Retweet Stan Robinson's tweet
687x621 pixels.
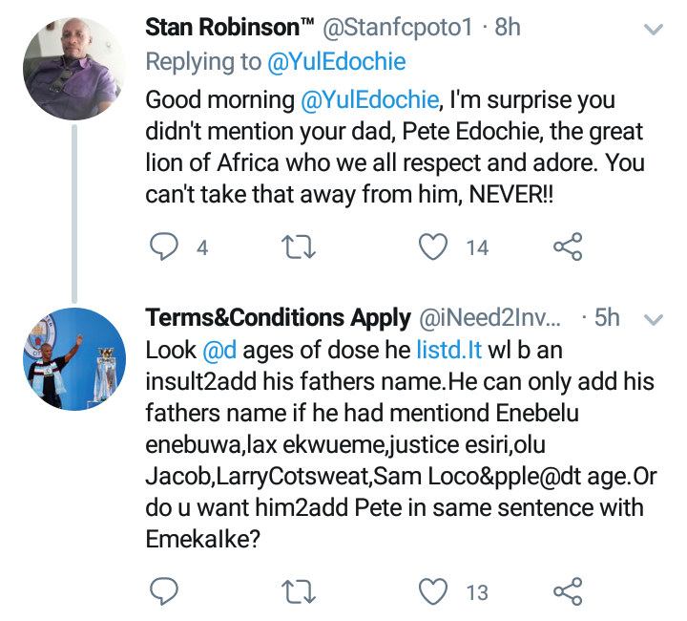302,247
